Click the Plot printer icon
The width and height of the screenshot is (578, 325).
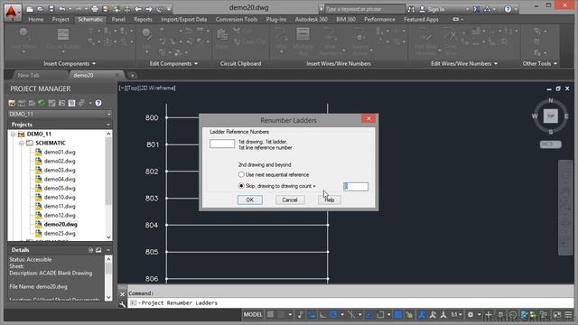pyautogui.click(x=95, y=9)
